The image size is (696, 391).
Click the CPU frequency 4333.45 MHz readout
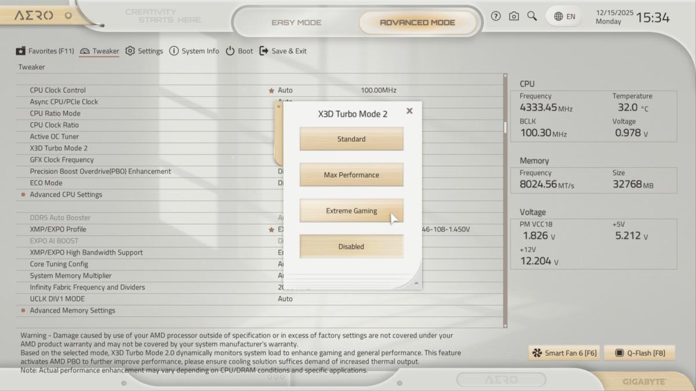click(x=546, y=108)
